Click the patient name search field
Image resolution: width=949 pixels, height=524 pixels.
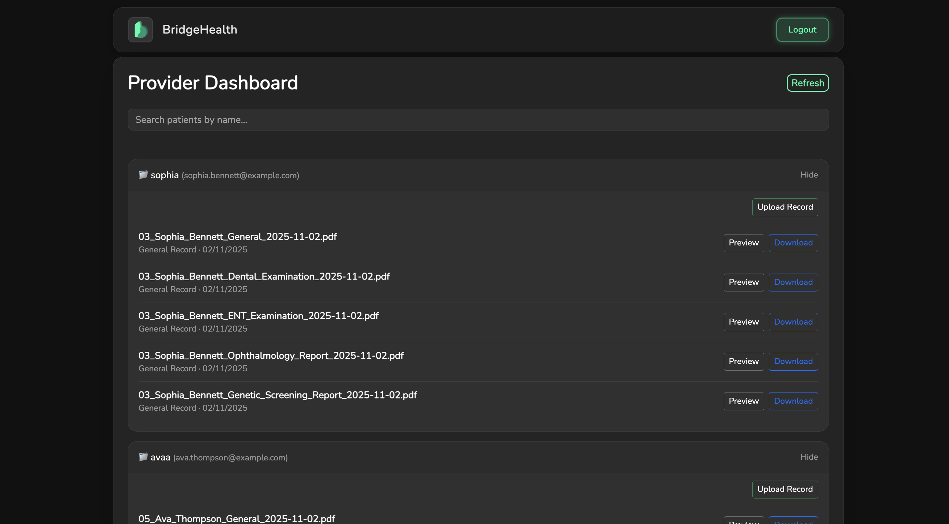(478, 120)
